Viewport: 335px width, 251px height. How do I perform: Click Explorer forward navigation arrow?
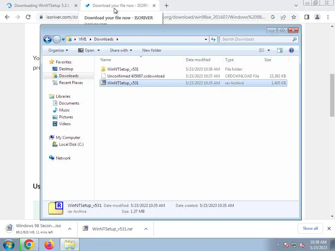point(57,39)
